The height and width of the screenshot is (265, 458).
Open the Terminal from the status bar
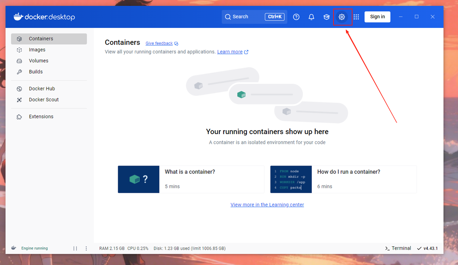point(398,248)
